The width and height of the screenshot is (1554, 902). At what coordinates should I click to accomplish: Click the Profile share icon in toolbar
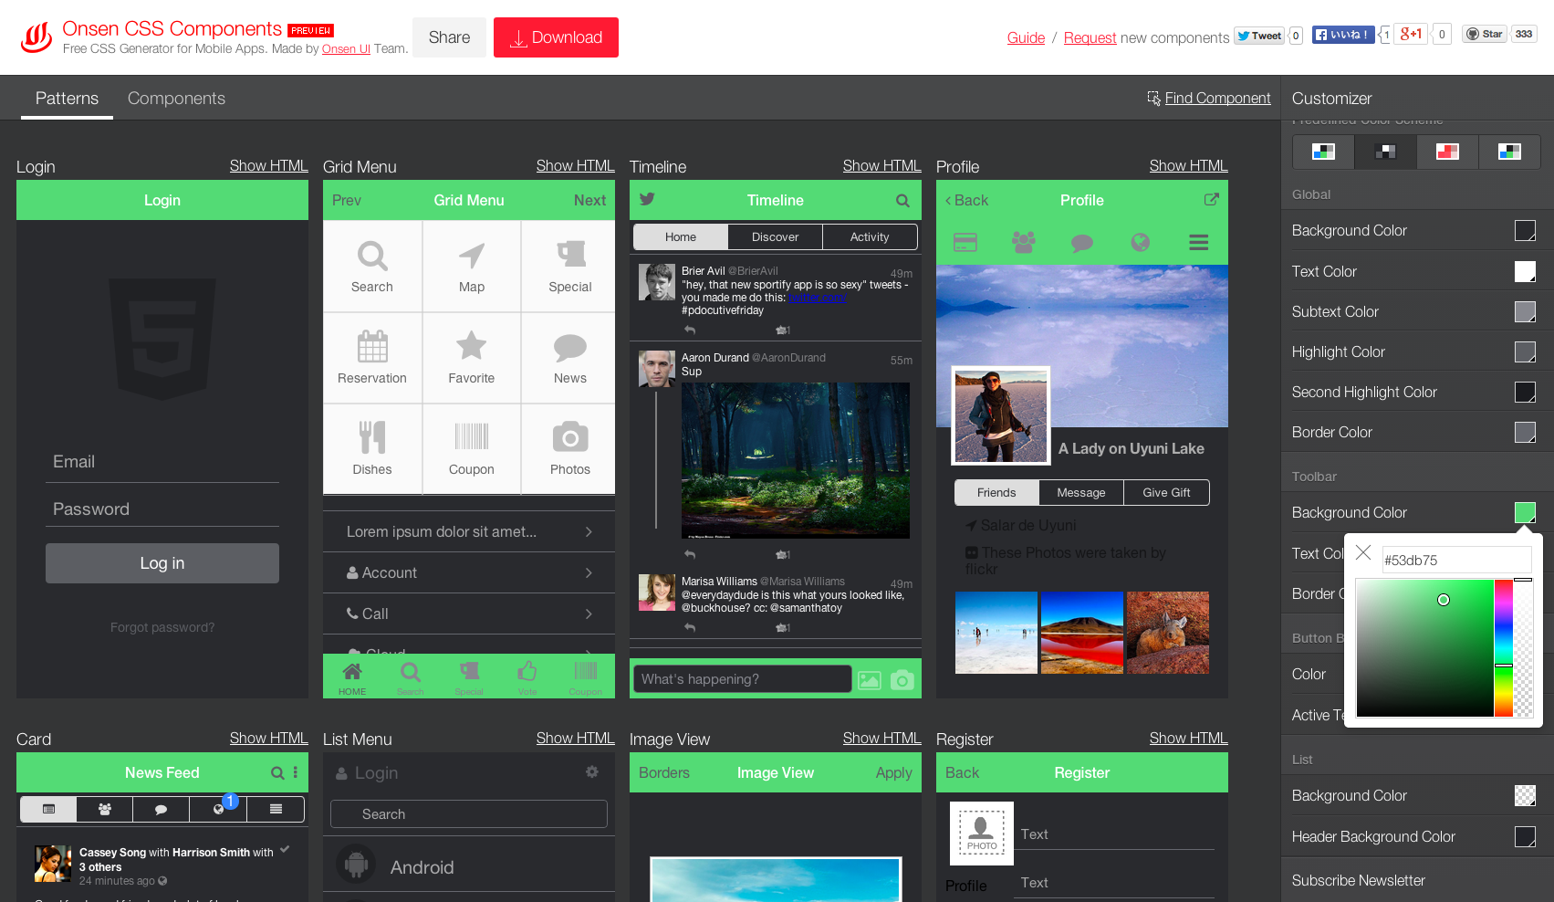pos(1211,200)
